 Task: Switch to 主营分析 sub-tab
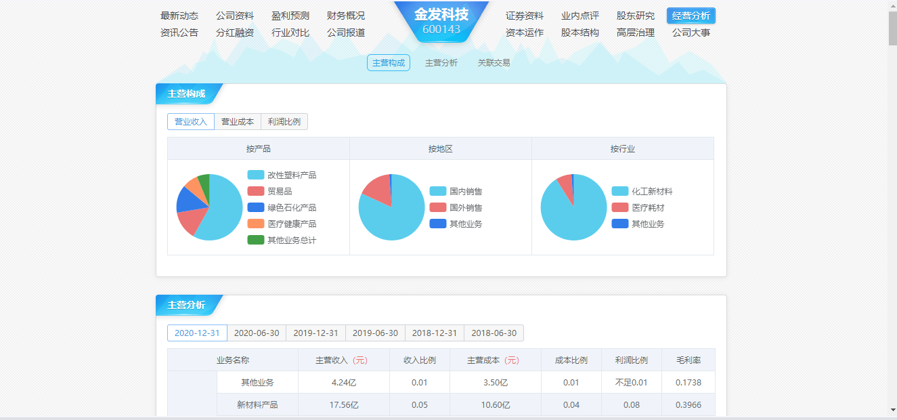pos(441,63)
